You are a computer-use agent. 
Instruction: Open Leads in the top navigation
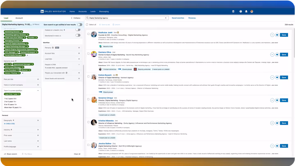[93, 11]
